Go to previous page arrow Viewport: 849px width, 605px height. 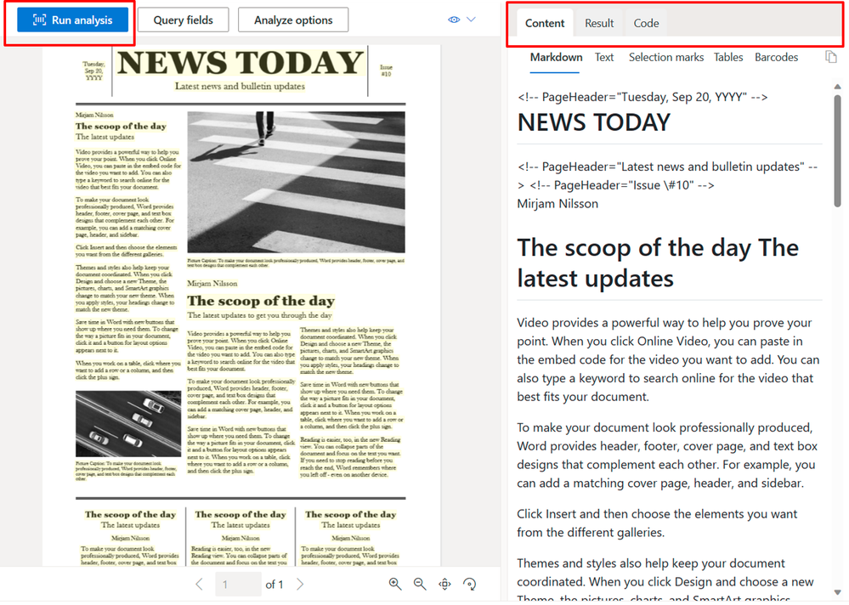tap(199, 584)
